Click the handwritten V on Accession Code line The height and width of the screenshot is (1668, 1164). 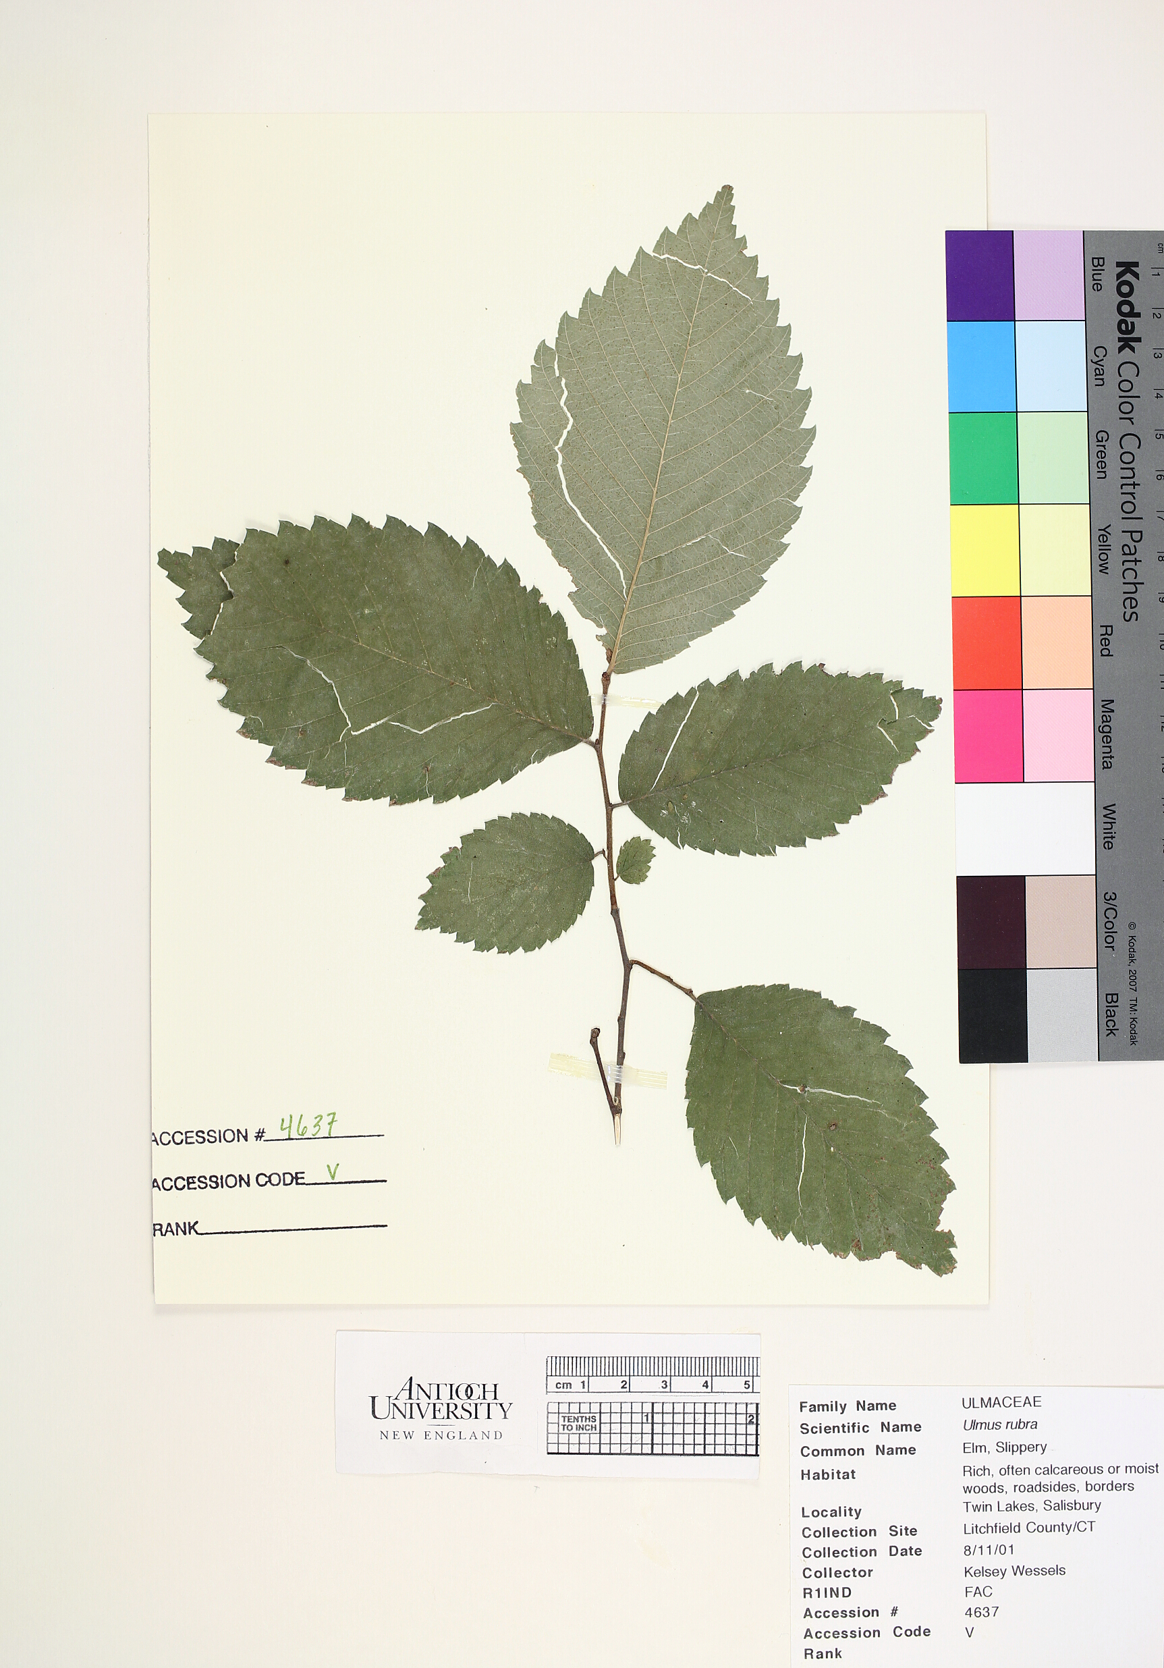coord(332,1172)
